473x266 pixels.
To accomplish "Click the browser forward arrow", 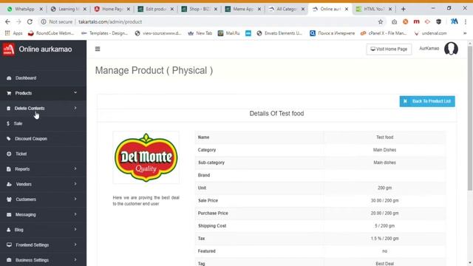I will pyautogui.click(x=18, y=21).
